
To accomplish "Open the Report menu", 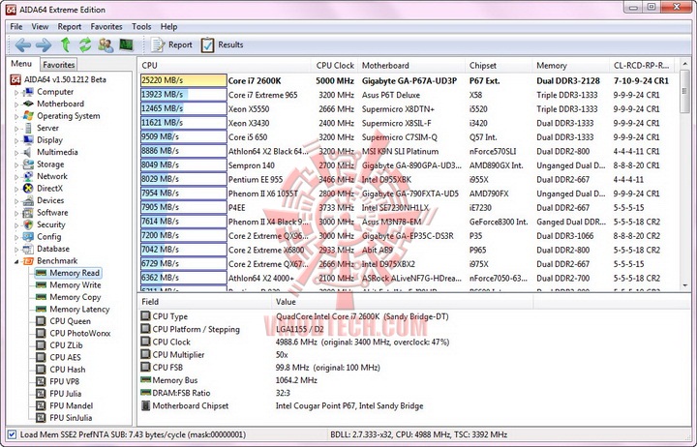I will coord(70,27).
